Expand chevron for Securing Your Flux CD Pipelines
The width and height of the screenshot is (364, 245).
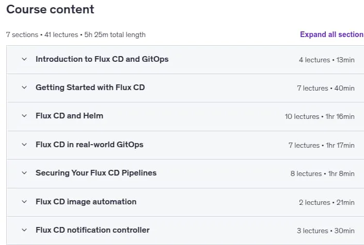tap(24, 173)
